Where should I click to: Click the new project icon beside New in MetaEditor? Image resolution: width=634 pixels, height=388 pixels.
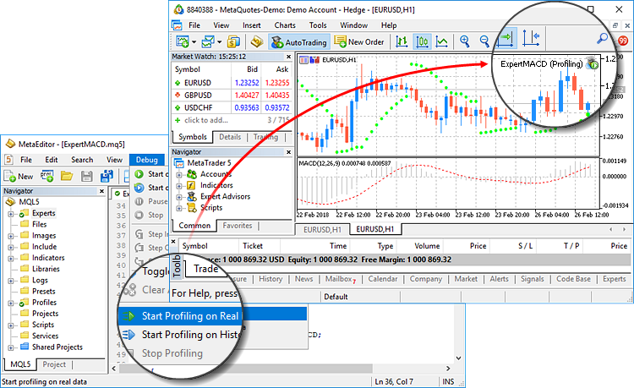[46, 176]
